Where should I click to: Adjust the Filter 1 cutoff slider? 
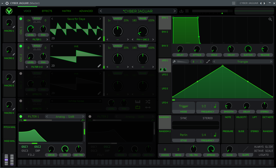tap(51, 143)
